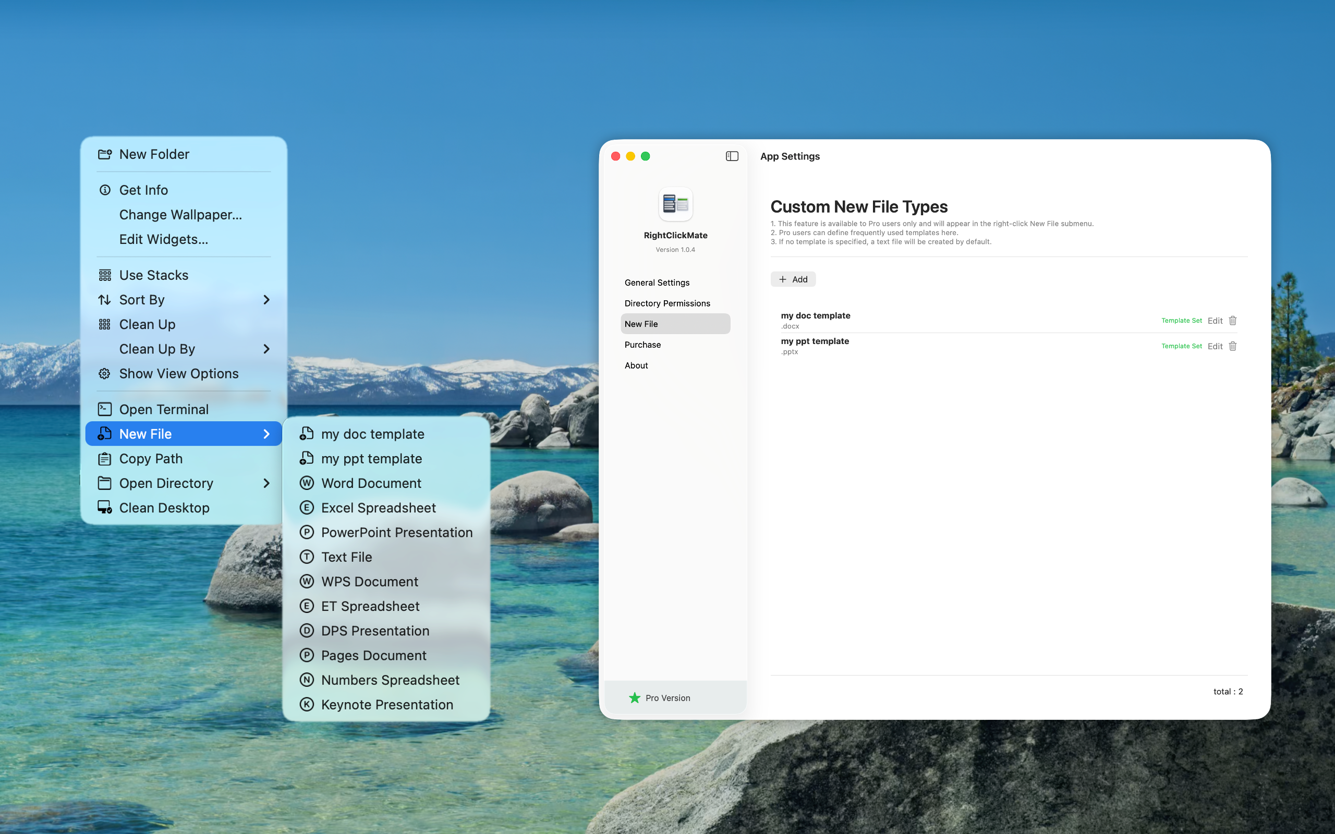The width and height of the screenshot is (1335, 834).
Task: Select Numbers Spreadsheet in New File submenu
Action: pyautogui.click(x=386, y=680)
